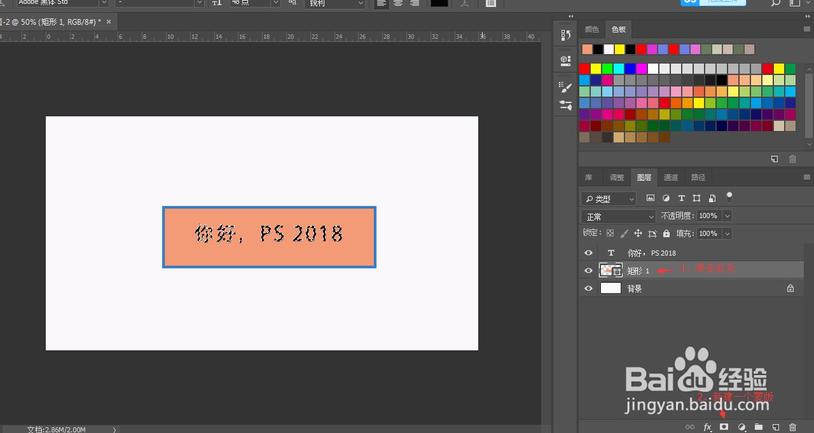Click the 色板 panel menu button
Viewport: 814px width, 433px height.
point(806,29)
